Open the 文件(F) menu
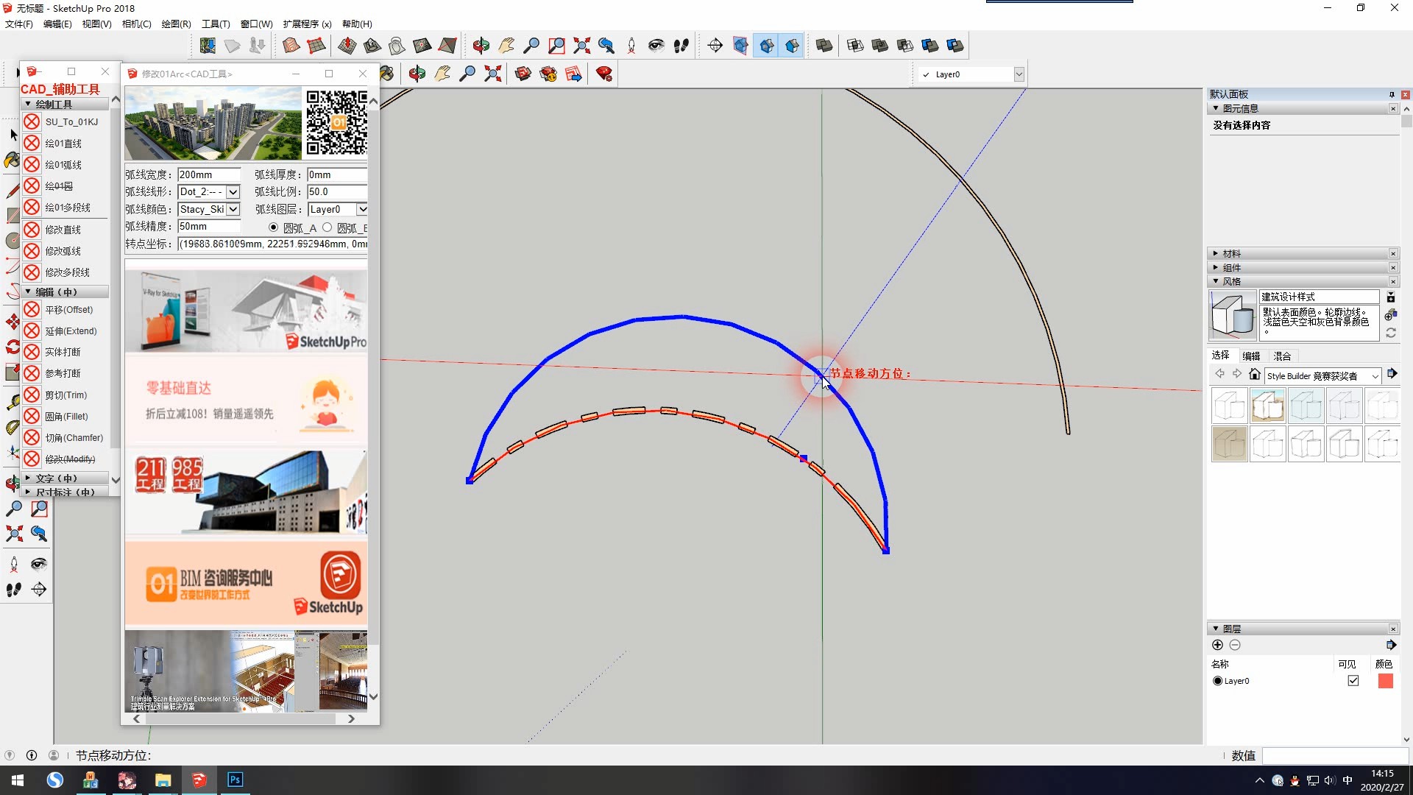This screenshot has width=1413, height=795. pyautogui.click(x=19, y=24)
